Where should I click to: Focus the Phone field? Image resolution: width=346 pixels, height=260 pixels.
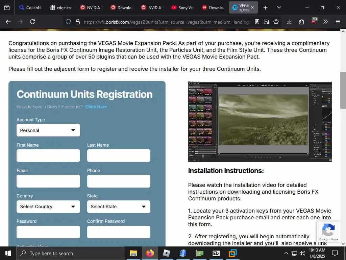pos(119,181)
